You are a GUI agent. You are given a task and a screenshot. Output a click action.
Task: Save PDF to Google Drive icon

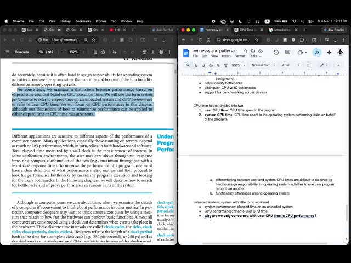click(x=145, y=52)
